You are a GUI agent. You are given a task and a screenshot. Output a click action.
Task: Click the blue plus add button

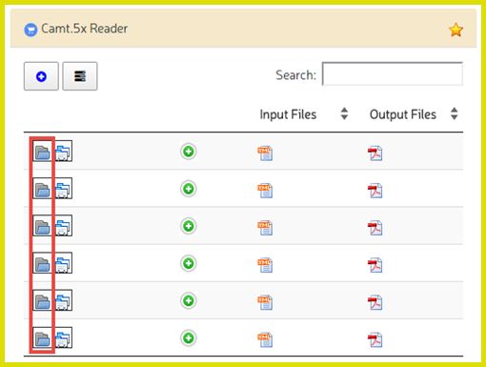click(41, 76)
